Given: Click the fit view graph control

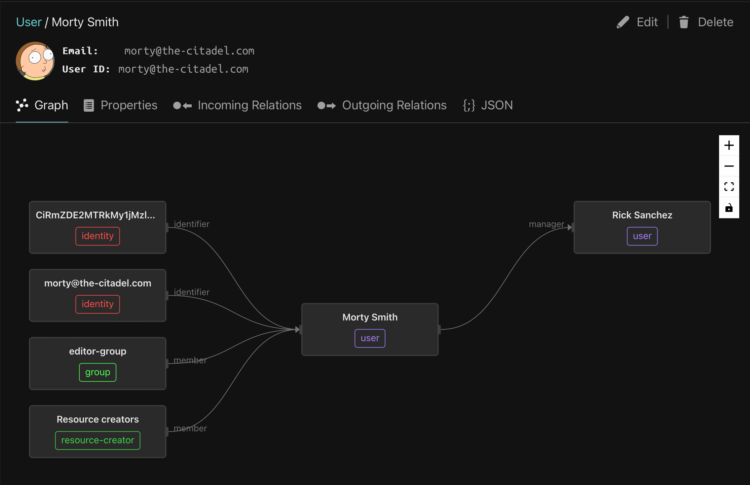Looking at the screenshot, I should click(x=729, y=187).
